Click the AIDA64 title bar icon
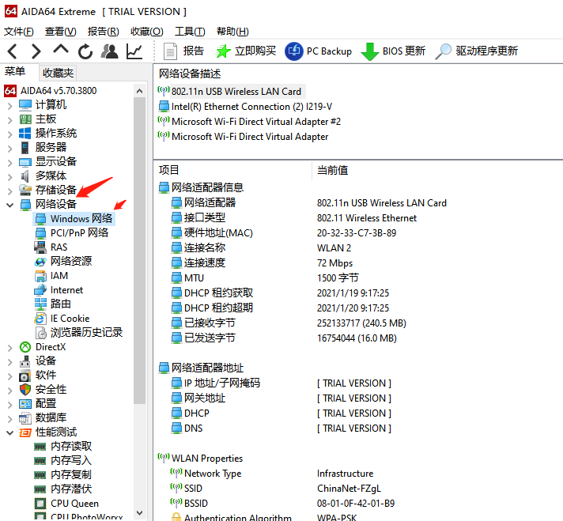The width and height of the screenshot is (563, 521). [x=11, y=12]
